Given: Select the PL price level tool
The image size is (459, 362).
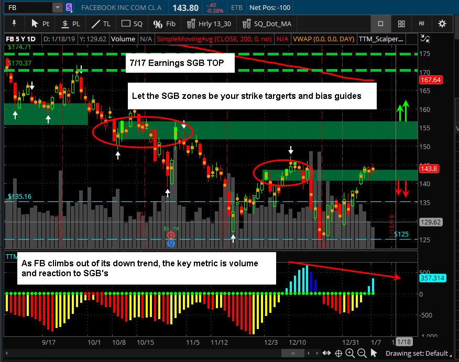Looking at the screenshot, I should point(71,24).
